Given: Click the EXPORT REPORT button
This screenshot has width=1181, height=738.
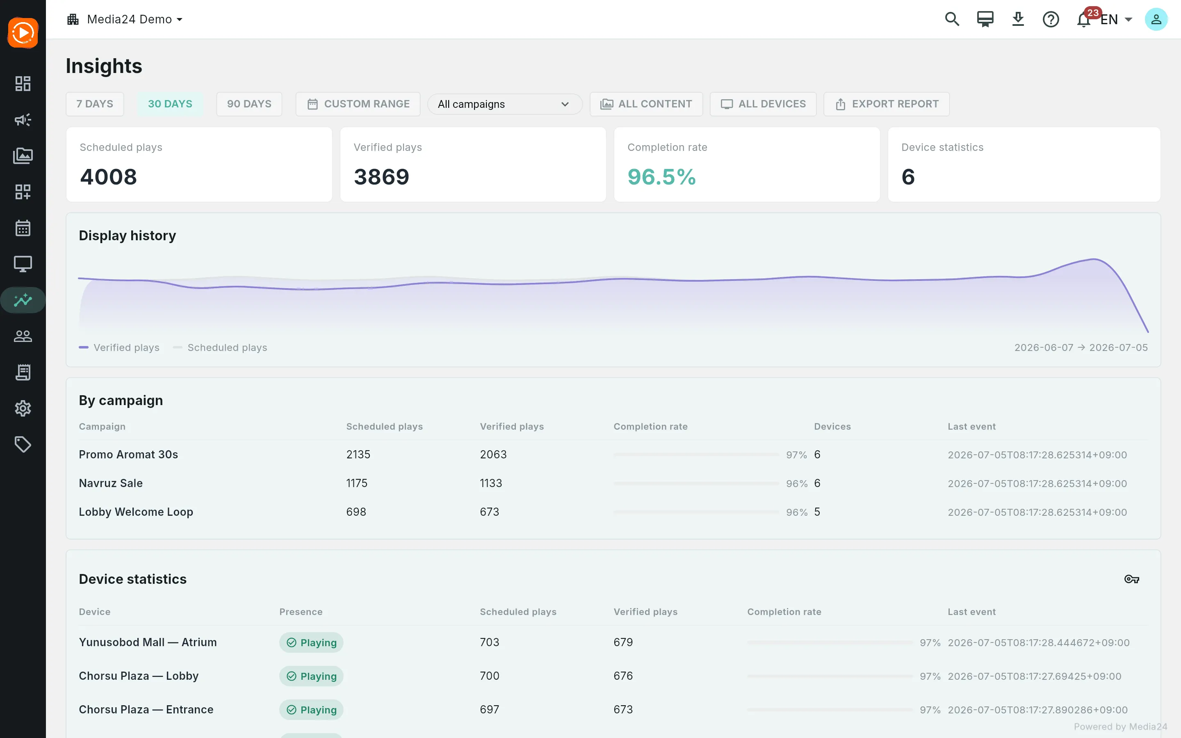Looking at the screenshot, I should click(x=886, y=104).
